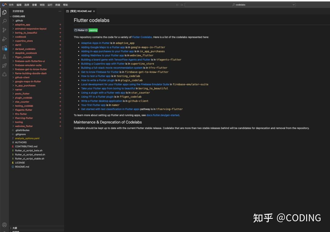330x232 pixels.
Task: Select analysis_options.yaml in the Explorer
Action: pyautogui.click(x=27, y=138)
